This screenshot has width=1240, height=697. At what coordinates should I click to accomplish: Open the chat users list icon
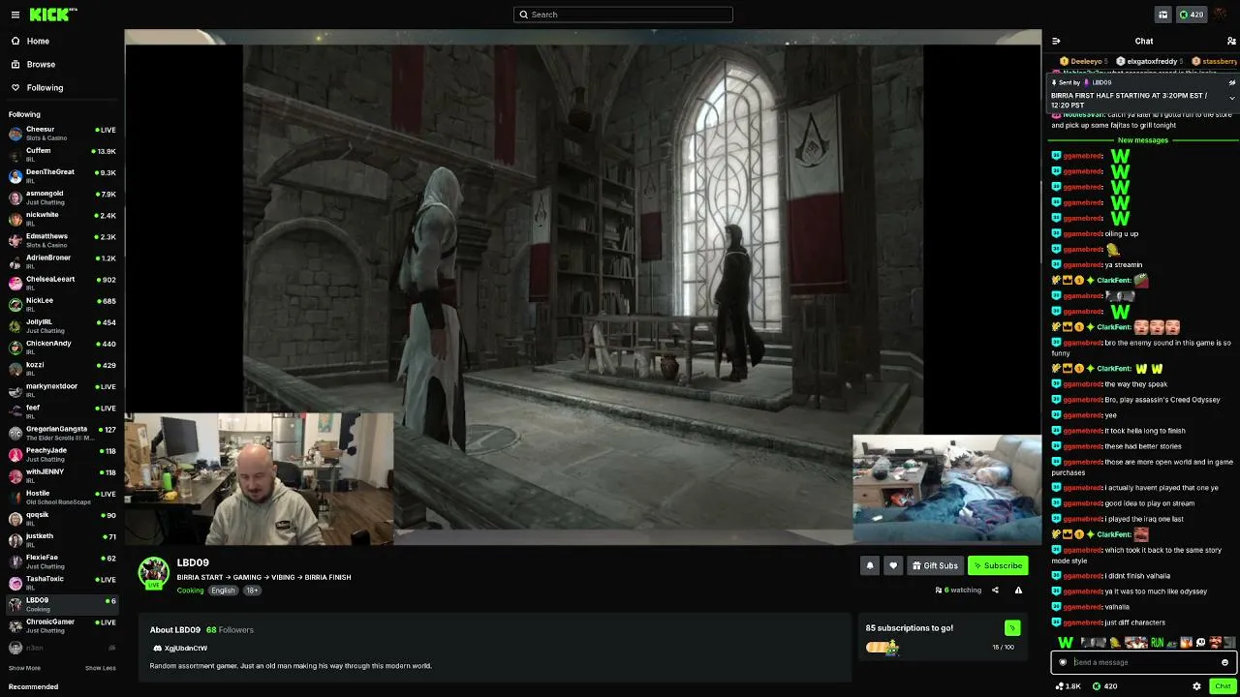tap(1231, 41)
